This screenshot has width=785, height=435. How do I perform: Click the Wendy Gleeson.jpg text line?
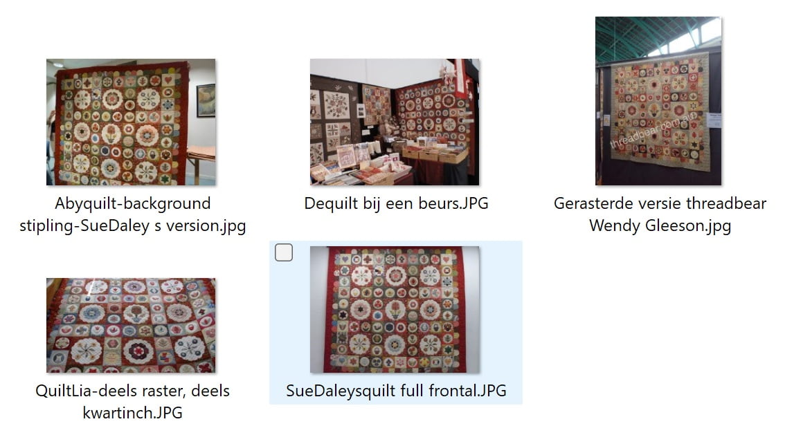(x=660, y=225)
